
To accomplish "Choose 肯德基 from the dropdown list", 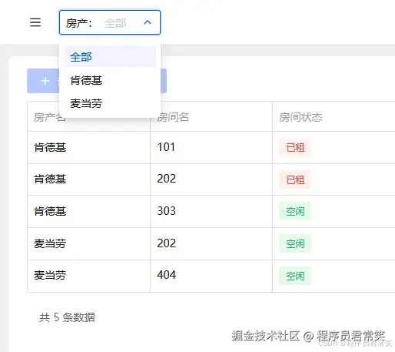I will point(110,80).
